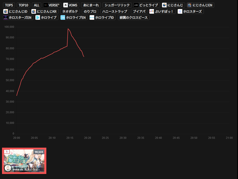Viewport: 238px width, 179px height.
Task: Click the 20:00 x-axis time label
Action: point(16,138)
